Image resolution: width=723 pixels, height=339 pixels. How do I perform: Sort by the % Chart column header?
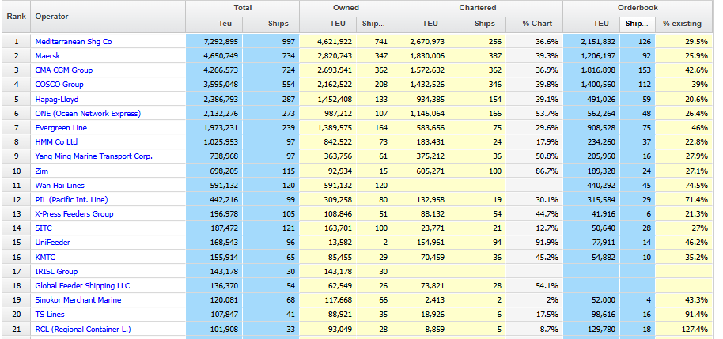click(x=536, y=24)
